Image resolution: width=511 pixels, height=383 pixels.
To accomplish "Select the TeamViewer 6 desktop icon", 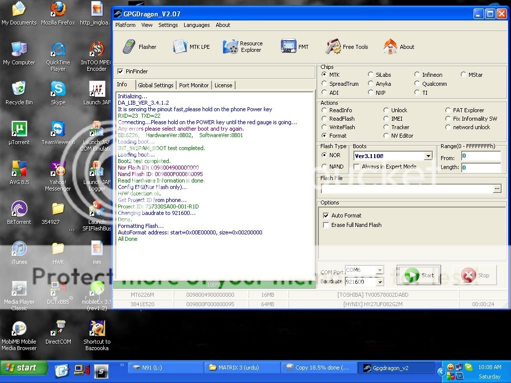I will tap(58, 133).
